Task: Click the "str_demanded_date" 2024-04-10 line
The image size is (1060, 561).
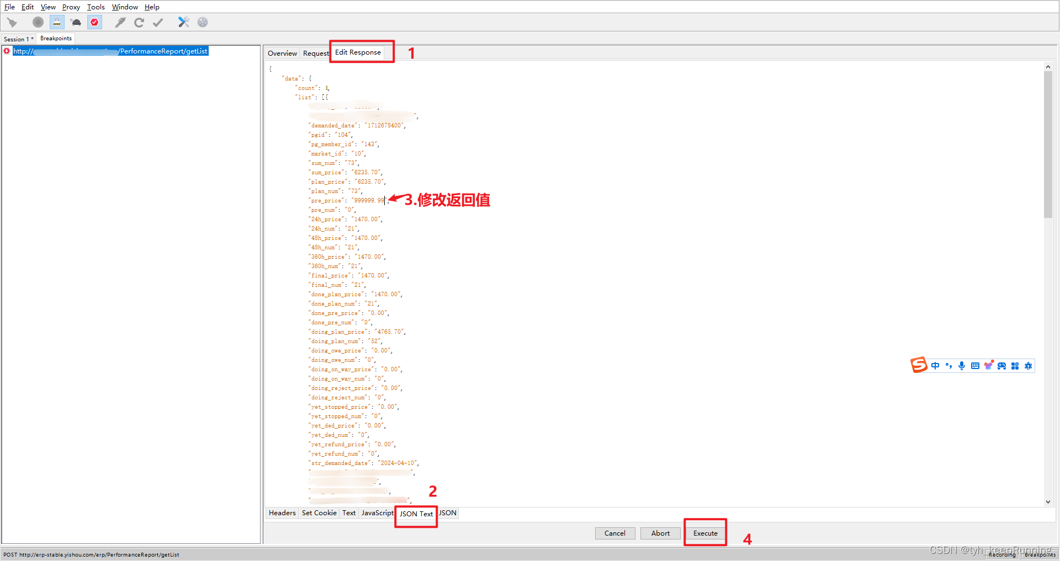Action: tap(364, 463)
